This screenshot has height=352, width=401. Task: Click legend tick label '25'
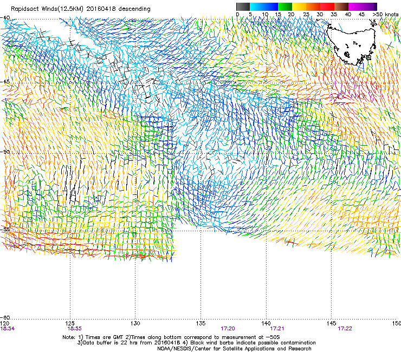(306, 15)
